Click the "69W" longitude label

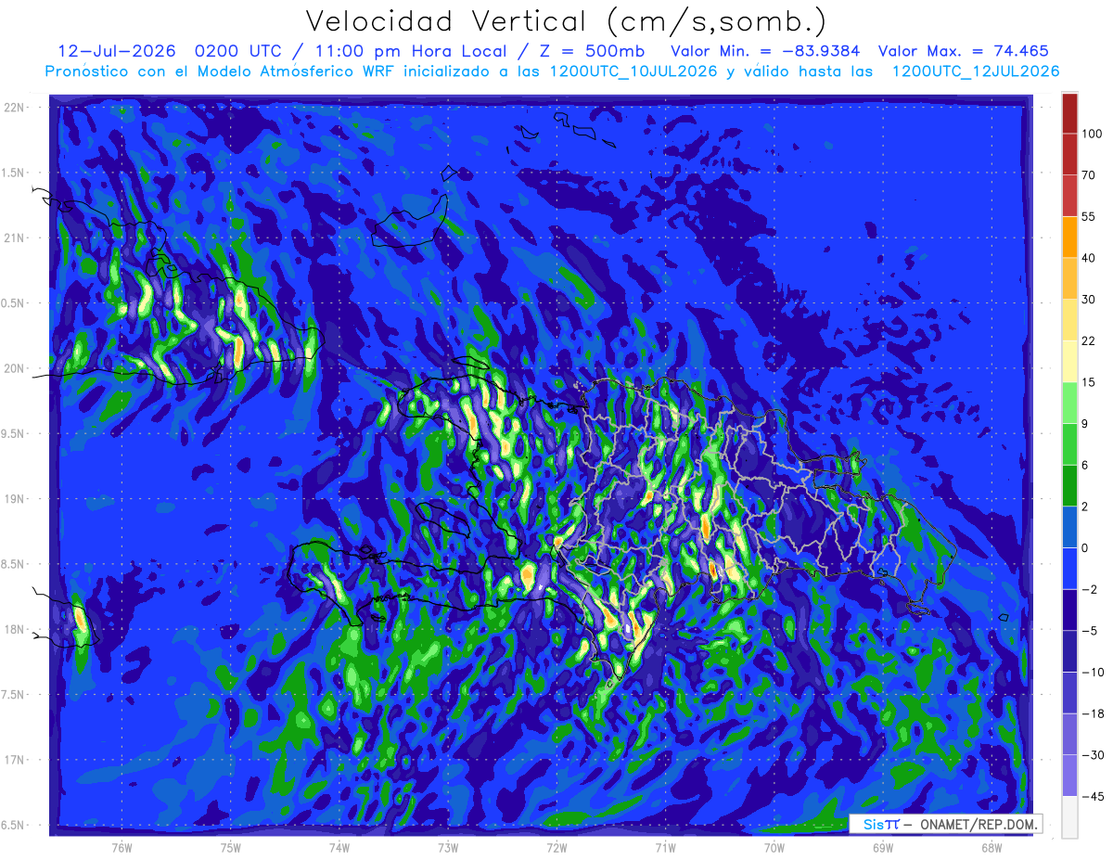[x=883, y=847]
